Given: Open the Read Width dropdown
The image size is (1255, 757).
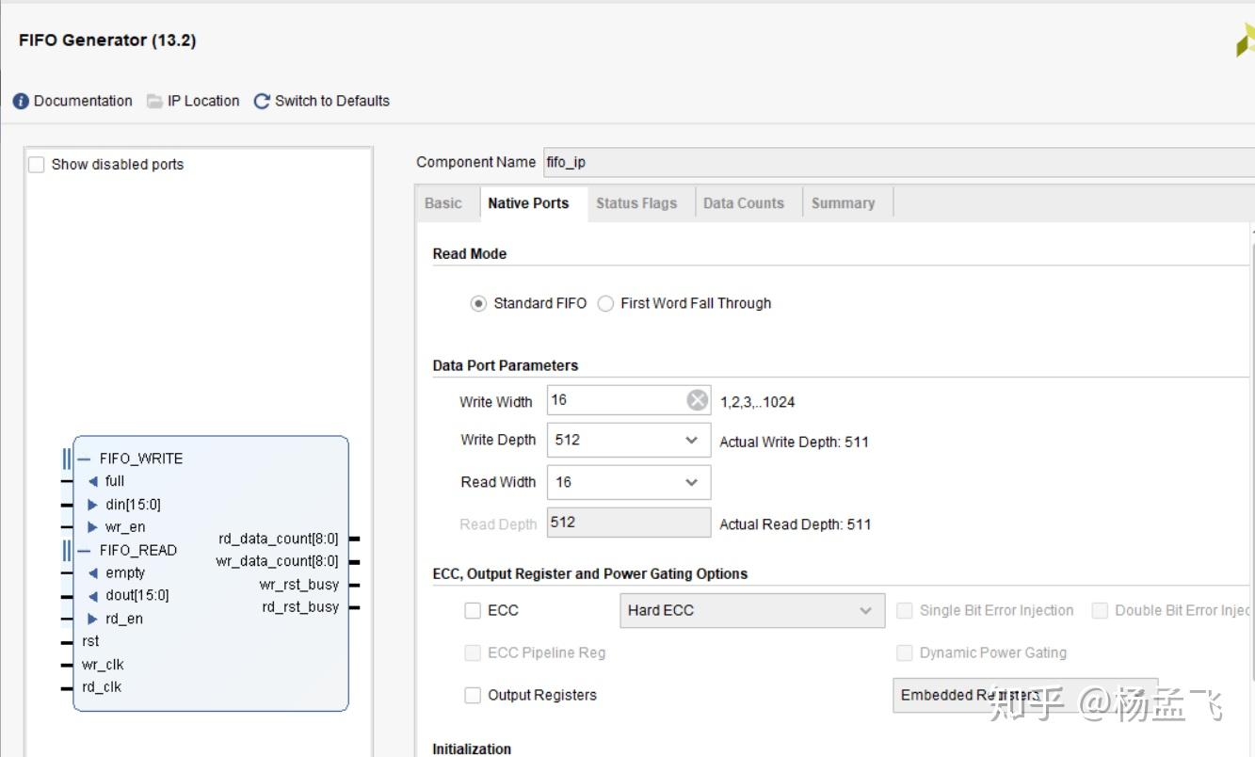Looking at the screenshot, I should tap(691, 483).
